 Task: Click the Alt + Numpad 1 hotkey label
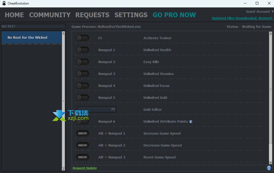[112, 133]
